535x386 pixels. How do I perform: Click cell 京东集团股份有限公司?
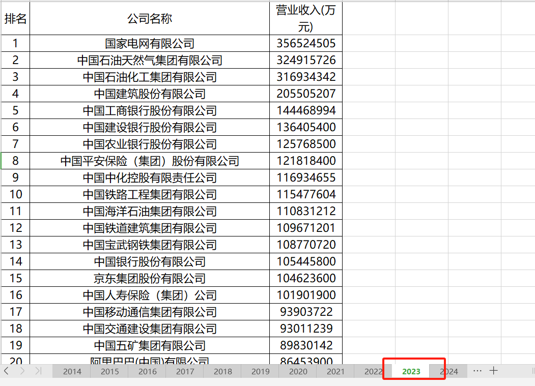tap(150, 278)
